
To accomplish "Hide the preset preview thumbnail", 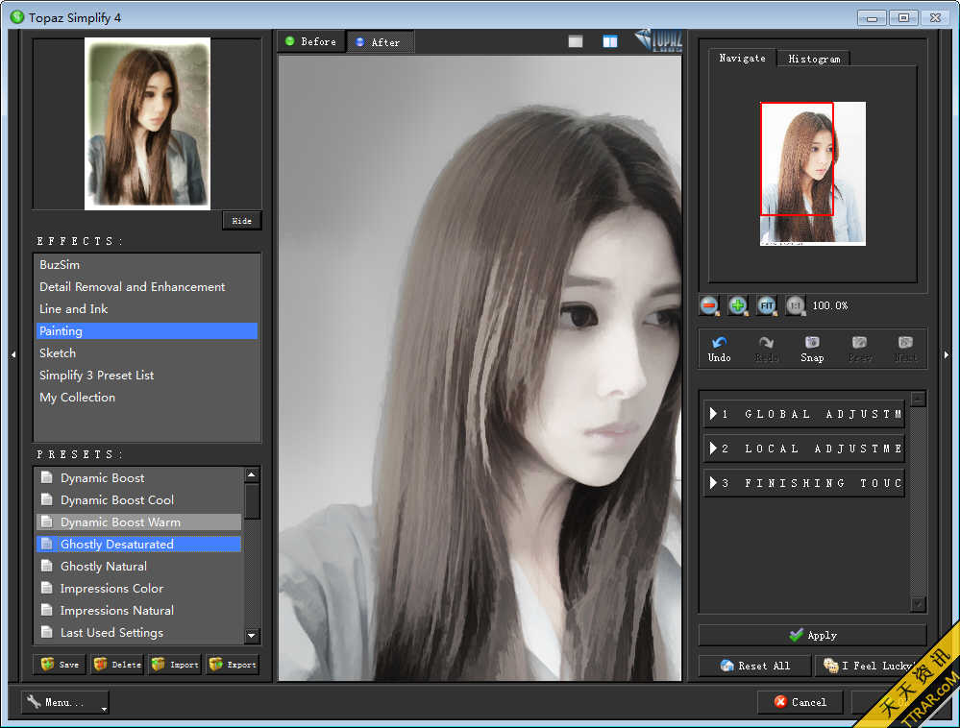I will pos(241,220).
